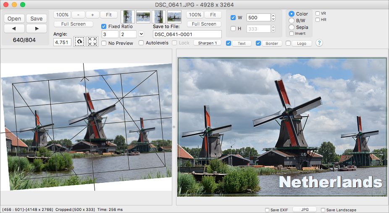Enable the H height checkbox
The image size is (389, 213).
233,29
